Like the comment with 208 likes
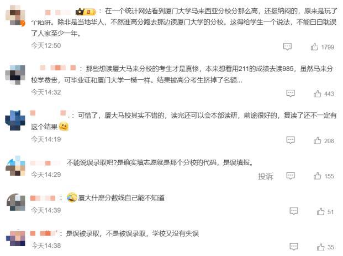This screenshot has height=256, width=343. (x=317, y=140)
